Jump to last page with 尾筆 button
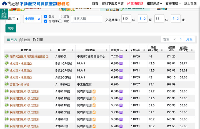200x129 pixels. tap(189, 39)
